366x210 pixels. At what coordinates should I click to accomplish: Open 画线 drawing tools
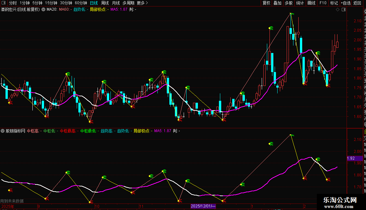311,3
